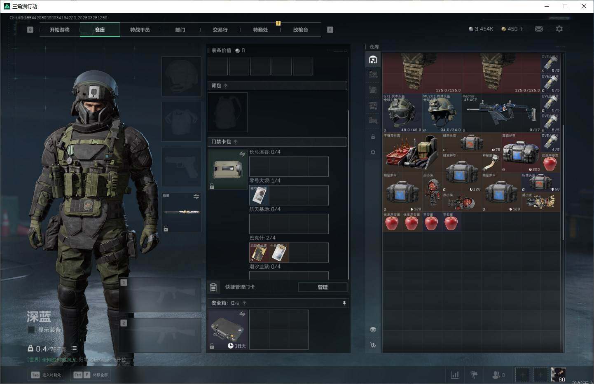Image resolution: width=594 pixels, height=384 pixels.
Task: Click the lock icon in warehouse sidebar
Action: [x=373, y=137]
